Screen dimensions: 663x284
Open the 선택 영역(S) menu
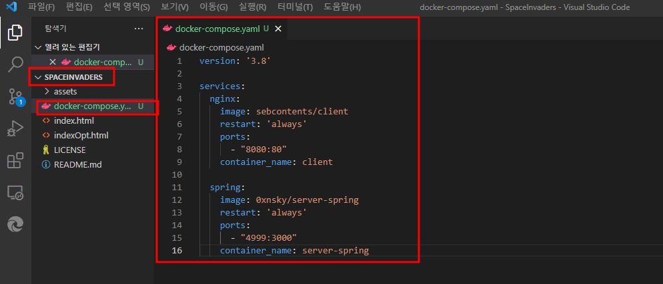pos(127,7)
